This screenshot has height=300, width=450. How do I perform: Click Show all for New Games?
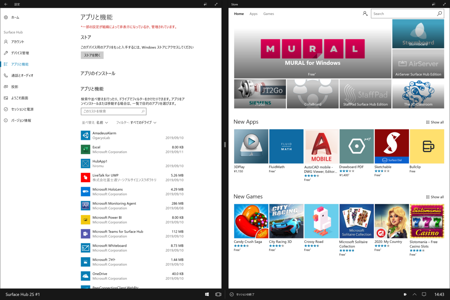click(x=435, y=197)
